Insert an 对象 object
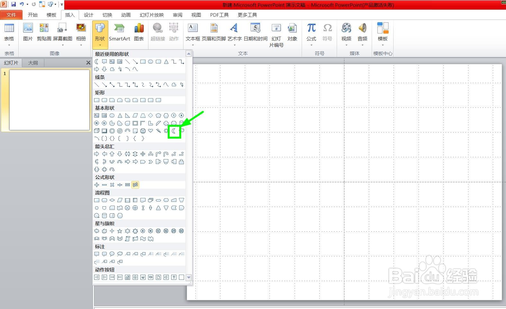 (292, 32)
